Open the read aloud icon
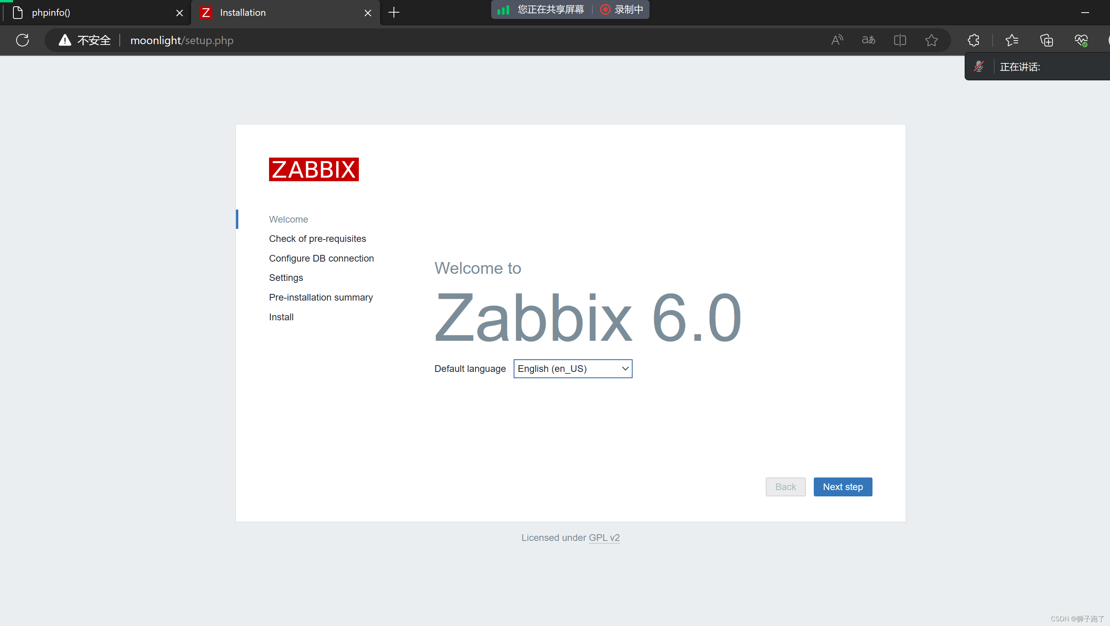This screenshot has width=1110, height=626. tap(837, 40)
